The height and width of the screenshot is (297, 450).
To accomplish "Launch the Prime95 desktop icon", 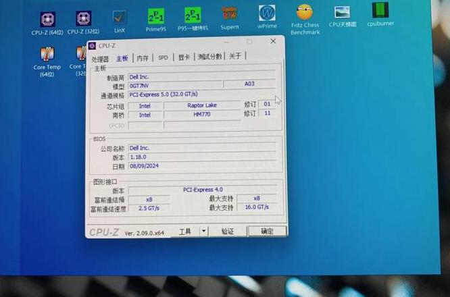I will (156, 20).
